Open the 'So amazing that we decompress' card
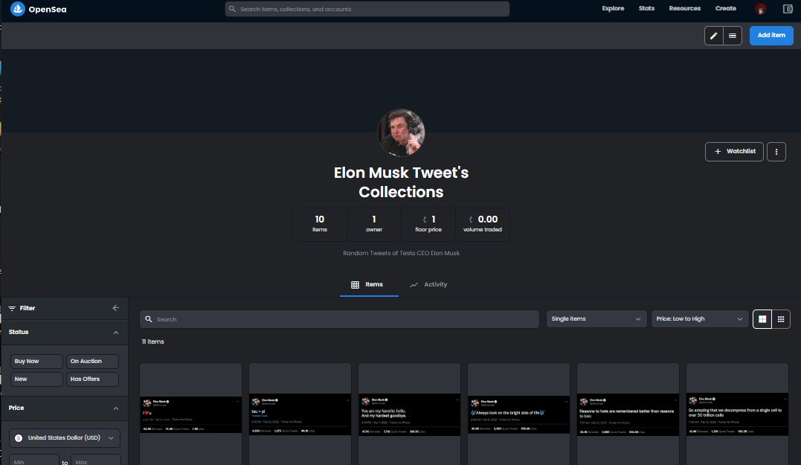The width and height of the screenshot is (801, 465). point(737,414)
